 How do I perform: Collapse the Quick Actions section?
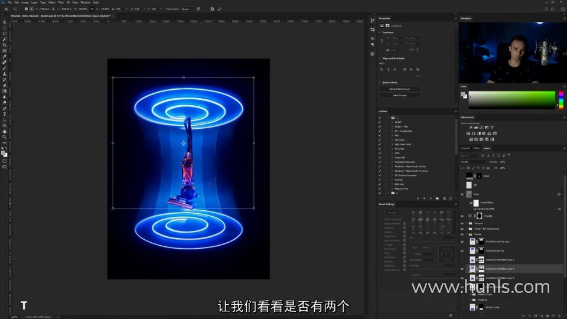click(380, 83)
